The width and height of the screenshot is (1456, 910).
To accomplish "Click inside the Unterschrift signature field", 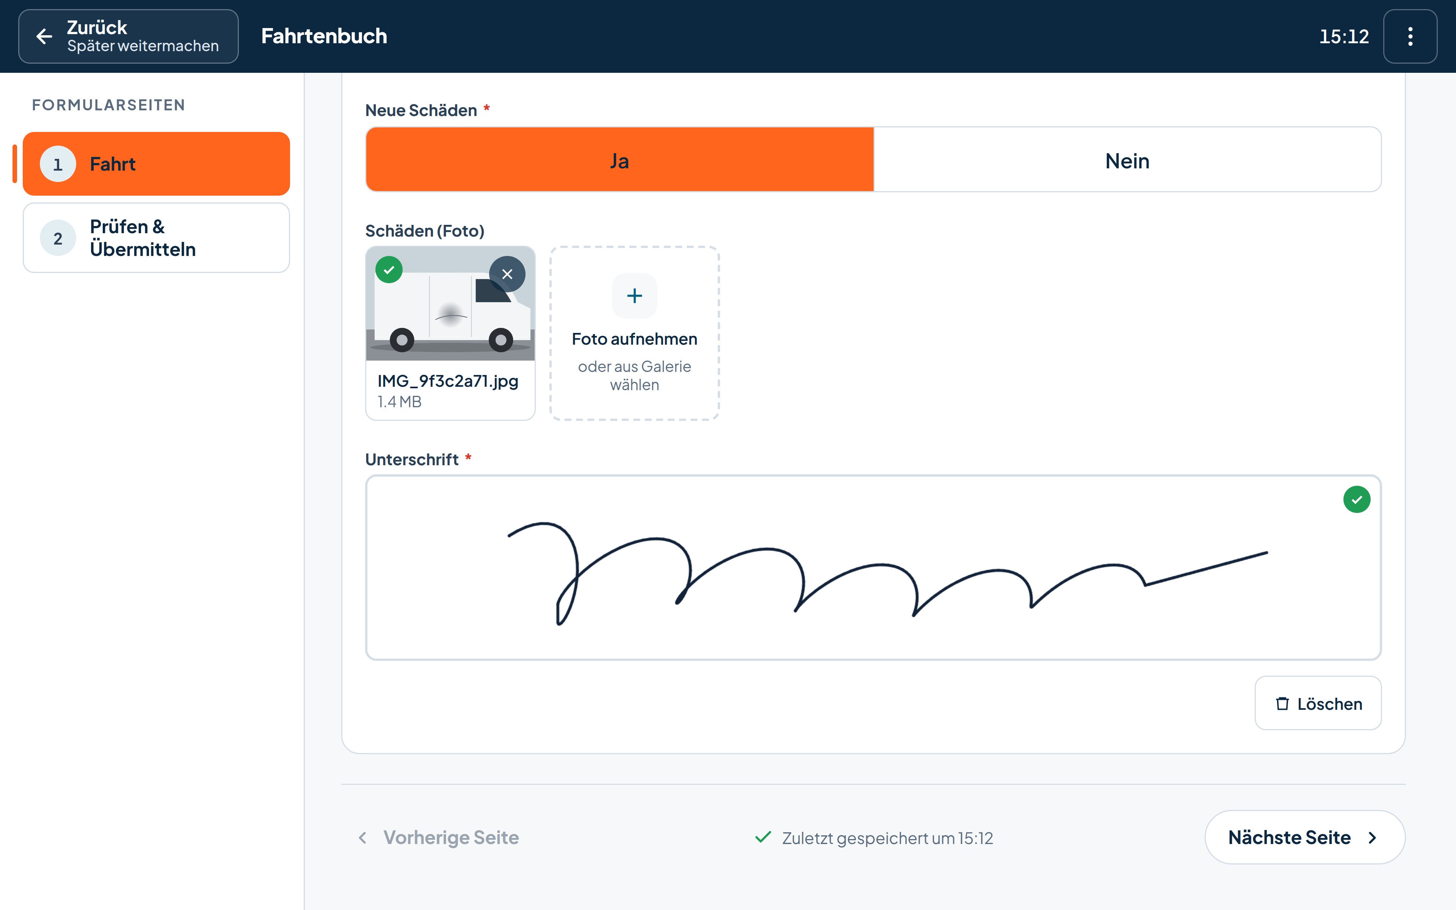I will coord(873,568).
